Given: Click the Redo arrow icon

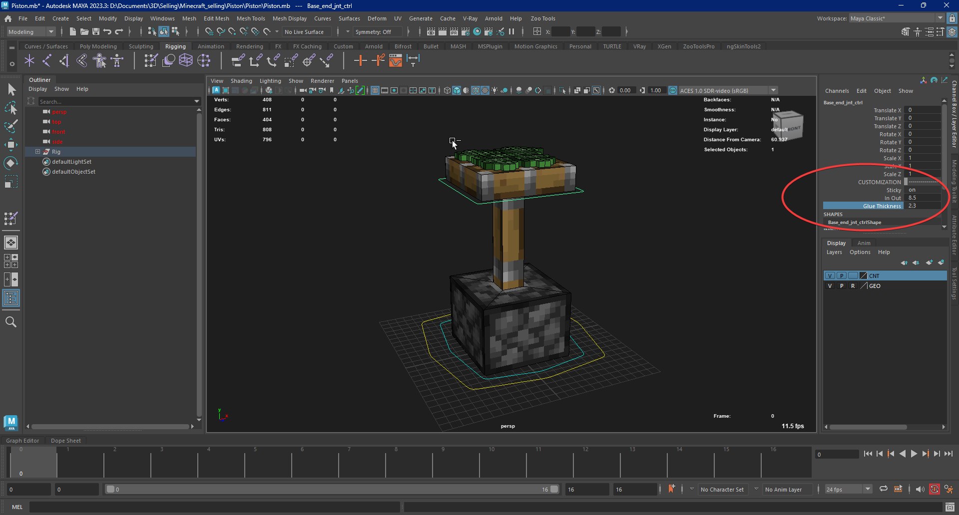Looking at the screenshot, I should point(119,31).
